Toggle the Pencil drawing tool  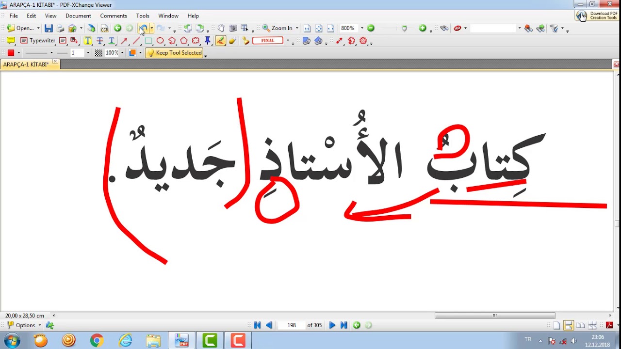(220, 41)
